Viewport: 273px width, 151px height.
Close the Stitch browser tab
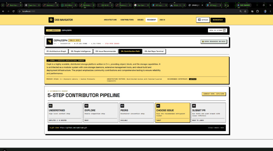(184, 5)
